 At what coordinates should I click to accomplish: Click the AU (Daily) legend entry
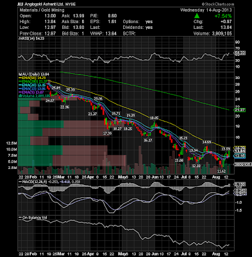pos(33,74)
